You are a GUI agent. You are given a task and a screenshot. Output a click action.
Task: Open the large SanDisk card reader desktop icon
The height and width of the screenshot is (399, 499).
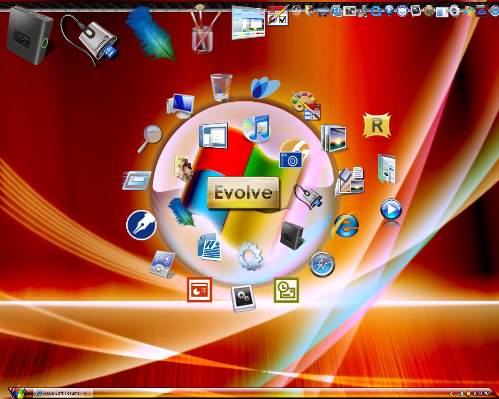click(x=90, y=40)
